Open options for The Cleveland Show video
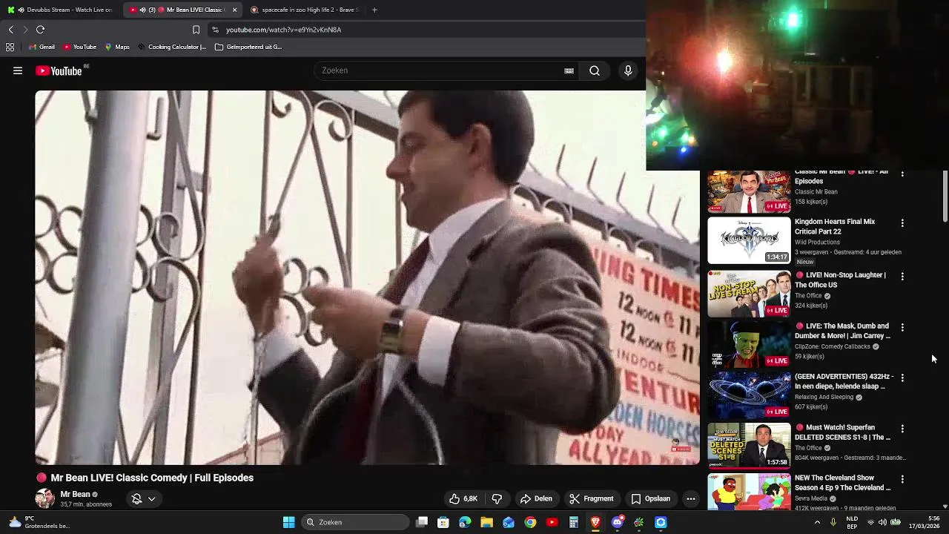The width and height of the screenshot is (949, 534). point(902,479)
